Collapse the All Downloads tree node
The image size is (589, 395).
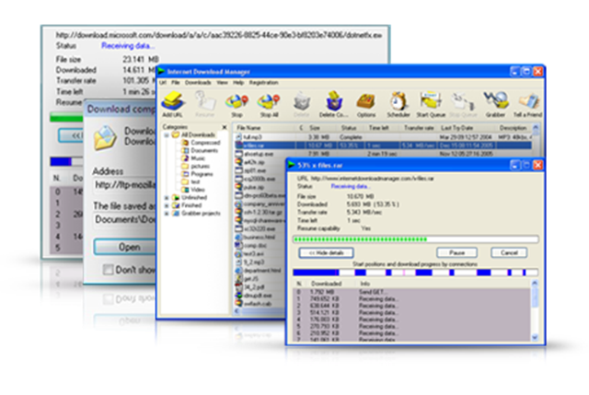point(167,135)
